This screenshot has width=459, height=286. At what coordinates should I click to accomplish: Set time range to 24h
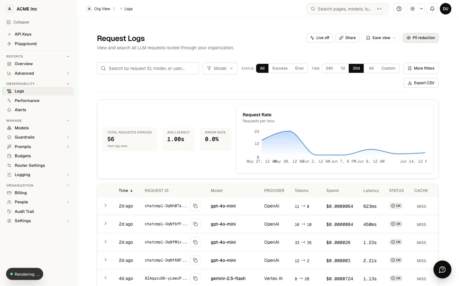(329, 68)
